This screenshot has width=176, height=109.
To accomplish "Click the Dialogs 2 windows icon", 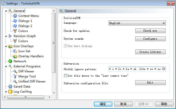I will point(15,26).
